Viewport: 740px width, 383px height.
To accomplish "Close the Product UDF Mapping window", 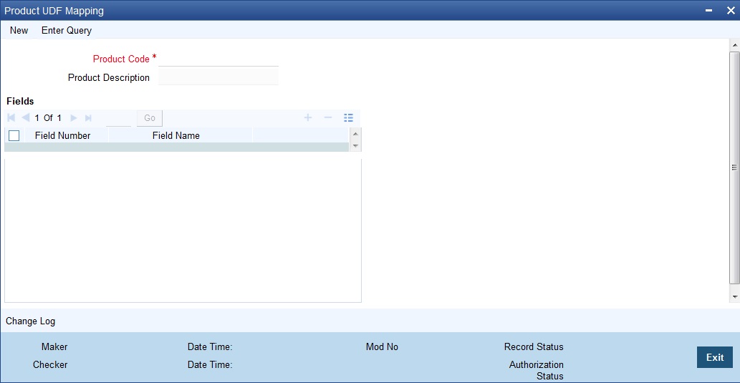I will [x=730, y=10].
